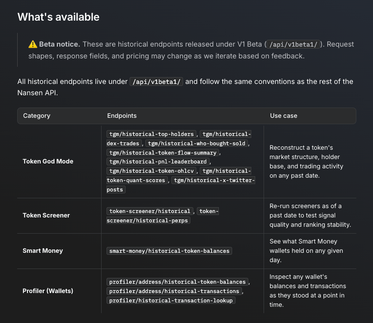Select the "What's available" heading
The image size is (373, 323).
58,17
